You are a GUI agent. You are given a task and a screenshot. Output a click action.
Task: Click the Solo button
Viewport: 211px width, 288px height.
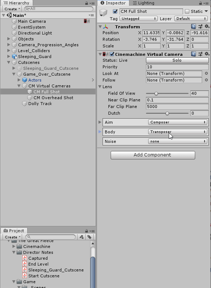click(177, 60)
